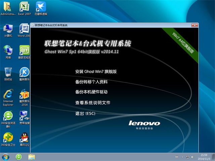The image size is (215, 161).
Task: Select 备份转移个人资料 option
Action: pos(91,82)
